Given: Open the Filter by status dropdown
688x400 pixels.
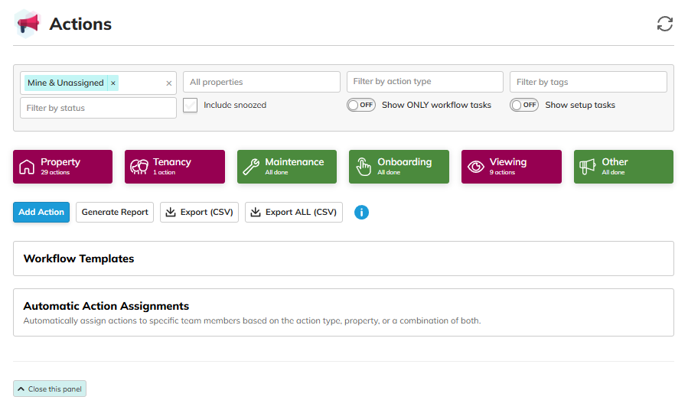Looking at the screenshot, I should pyautogui.click(x=98, y=108).
